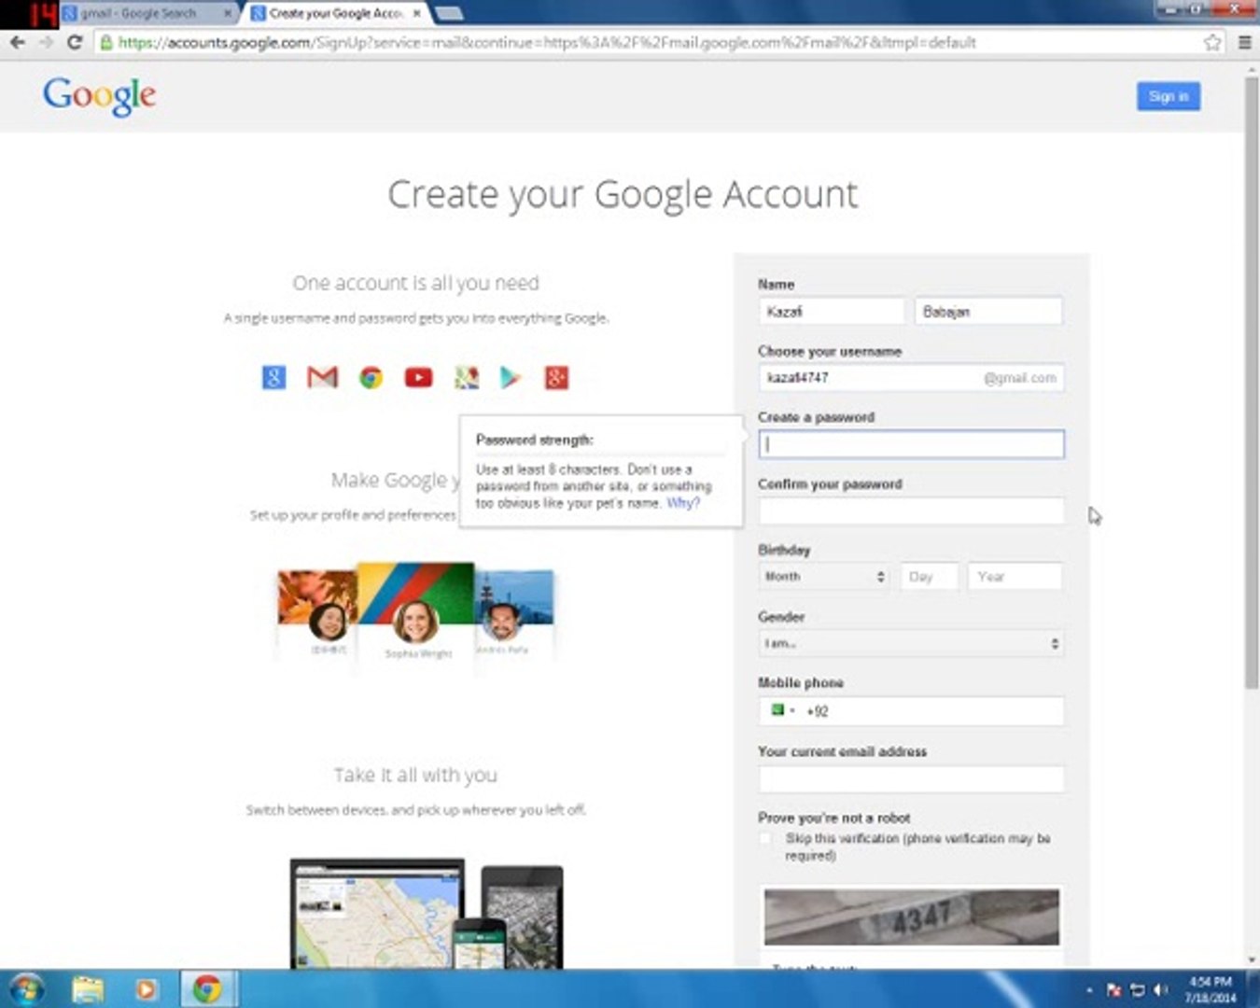Open the Windows Start button
This screenshot has width=1260, height=1008.
pyautogui.click(x=25, y=989)
